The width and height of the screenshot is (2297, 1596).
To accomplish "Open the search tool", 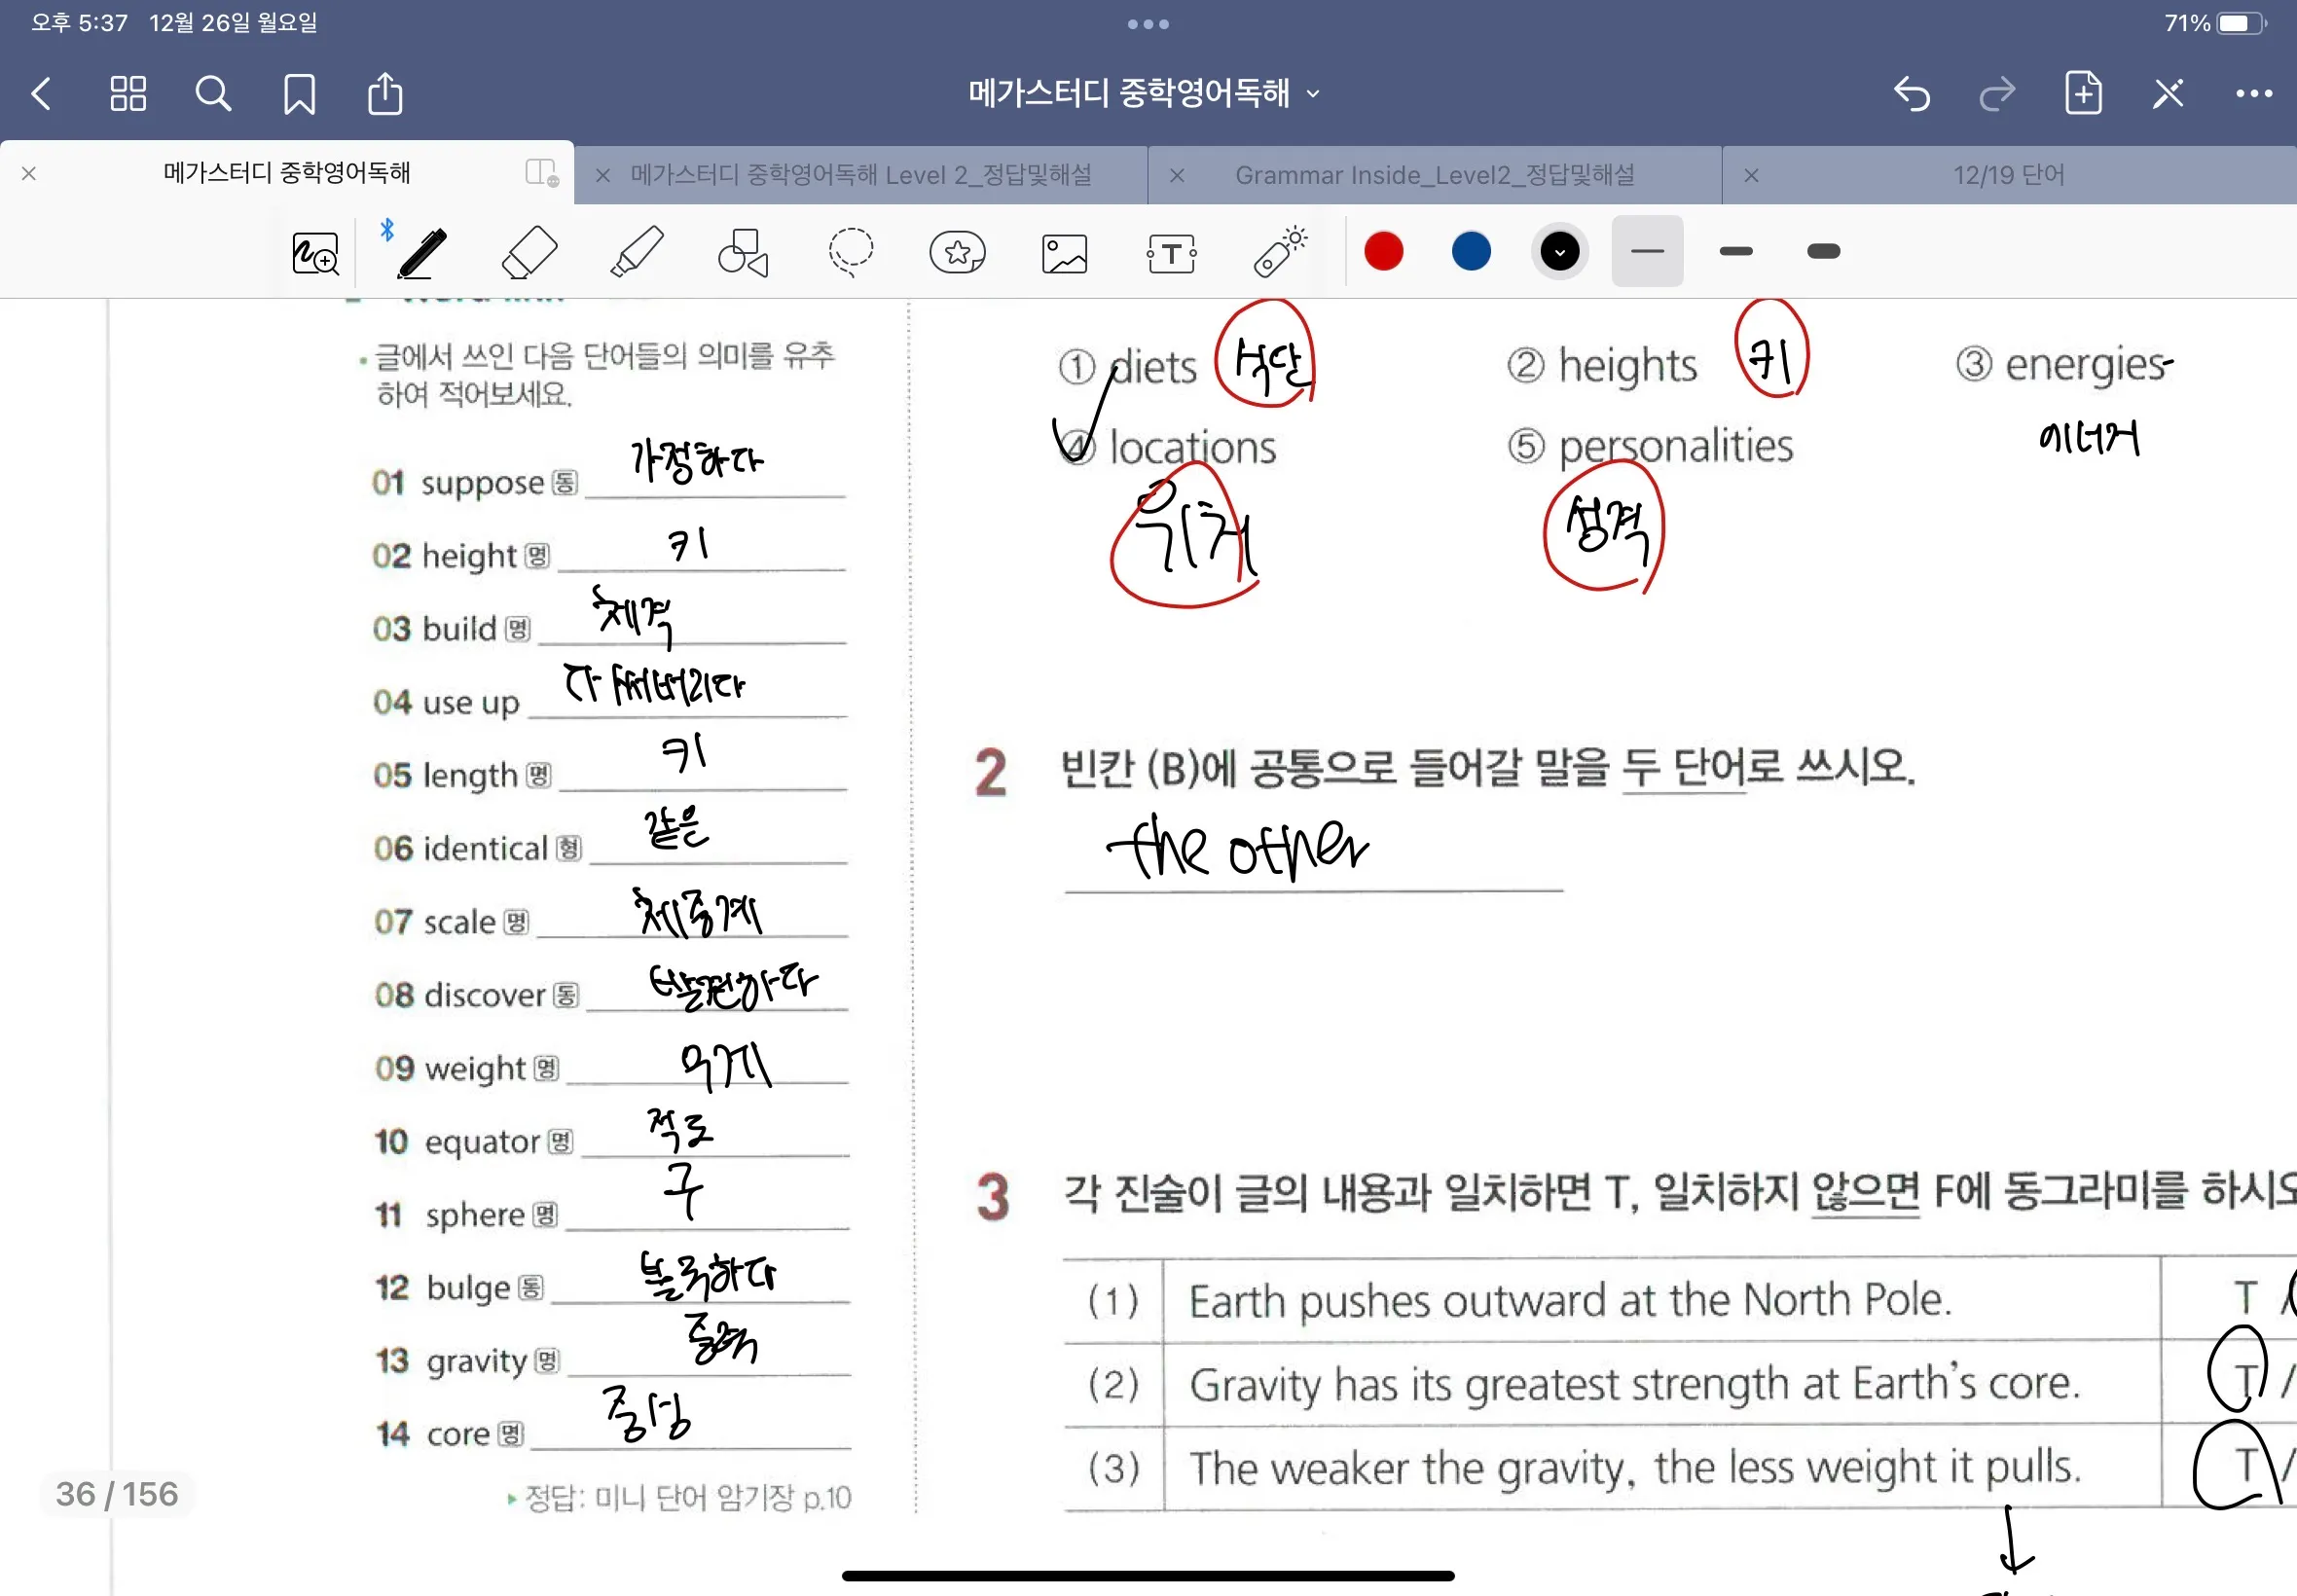I will 213,94.
